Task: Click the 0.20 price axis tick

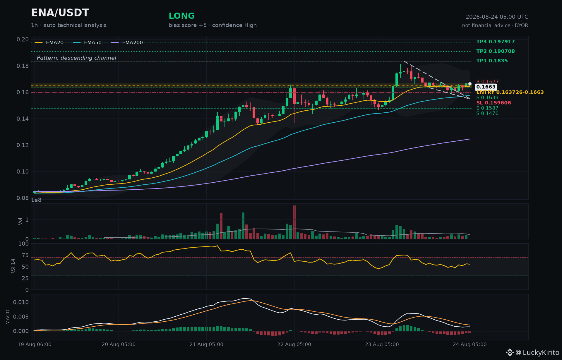Action: click(x=23, y=40)
